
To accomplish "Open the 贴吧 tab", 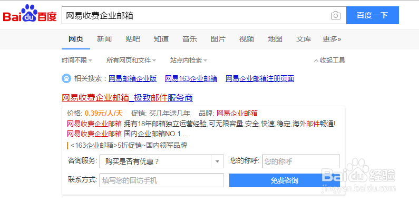I will pos(133,39).
